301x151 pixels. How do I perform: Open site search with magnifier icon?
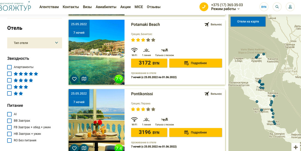coord(277,7)
